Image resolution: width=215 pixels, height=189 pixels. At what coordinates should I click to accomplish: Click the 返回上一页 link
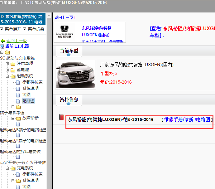click(64, 17)
